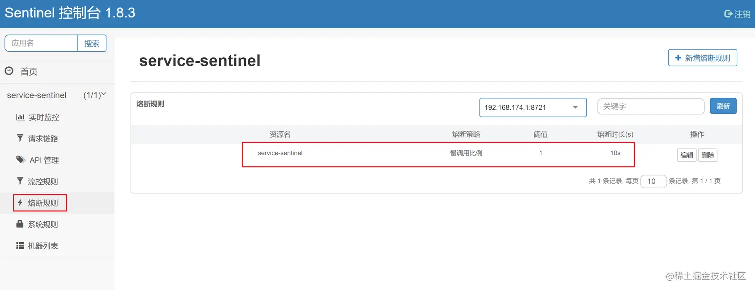The width and height of the screenshot is (755, 290).
Task: Click the lightning bolt icon for 熔断规则
Action: coord(20,203)
